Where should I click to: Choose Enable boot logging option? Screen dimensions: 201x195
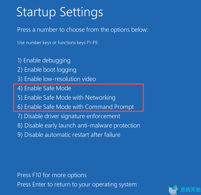coord(47,70)
